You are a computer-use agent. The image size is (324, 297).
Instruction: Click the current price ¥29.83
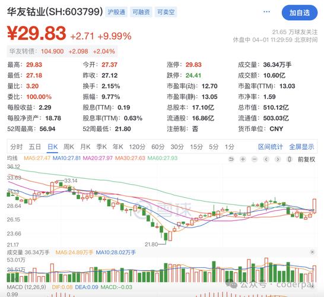click(37, 33)
